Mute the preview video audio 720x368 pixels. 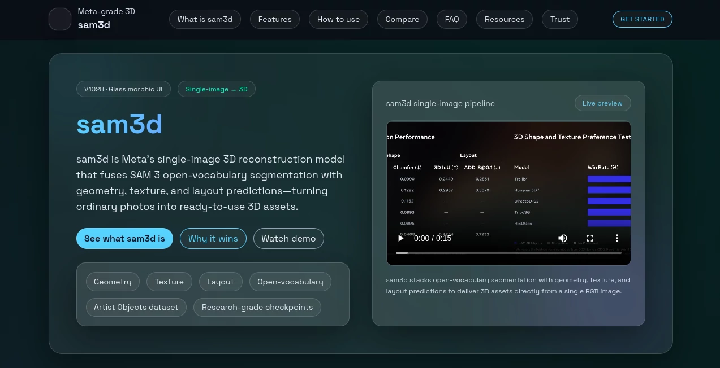pyautogui.click(x=563, y=238)
